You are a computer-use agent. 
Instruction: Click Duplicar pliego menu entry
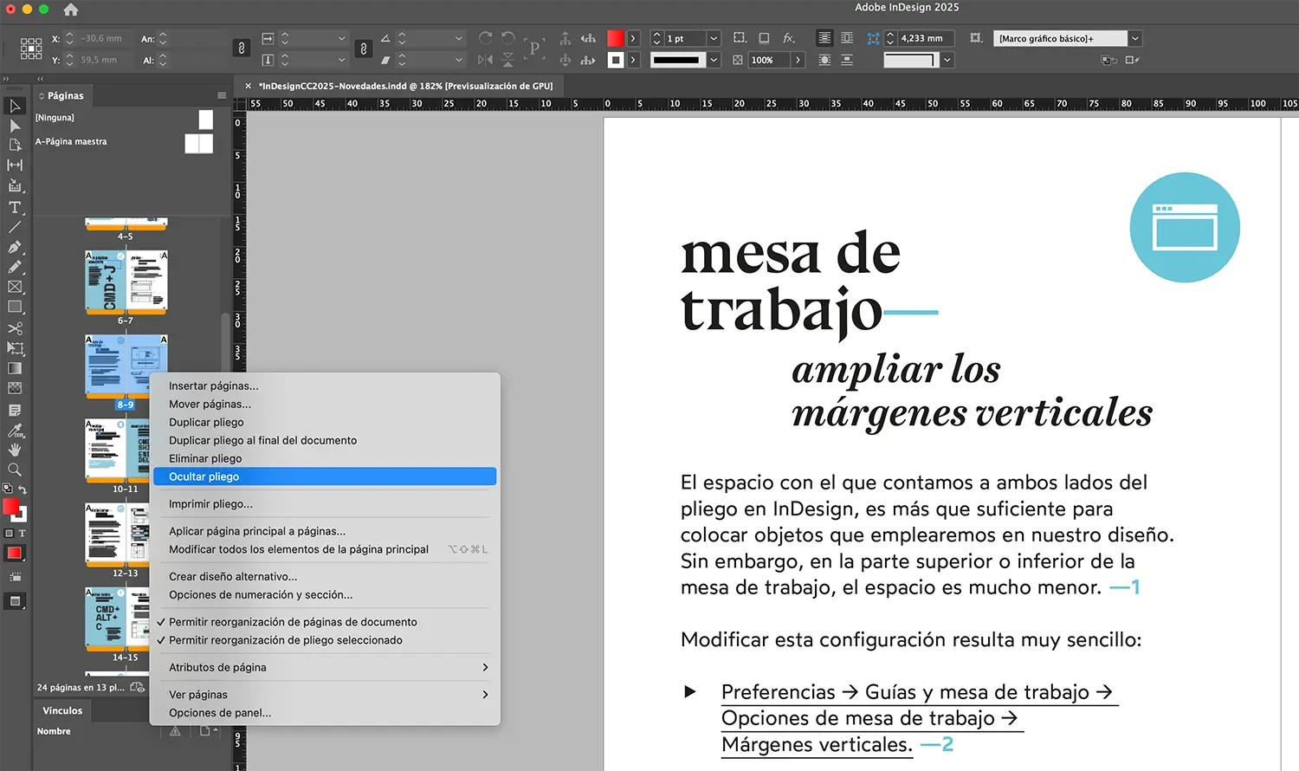click(206, 422)
